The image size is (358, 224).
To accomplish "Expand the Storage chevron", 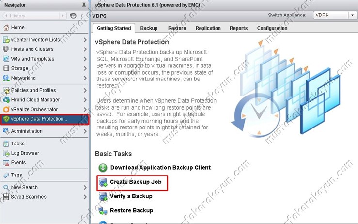I will coord(85,68).
